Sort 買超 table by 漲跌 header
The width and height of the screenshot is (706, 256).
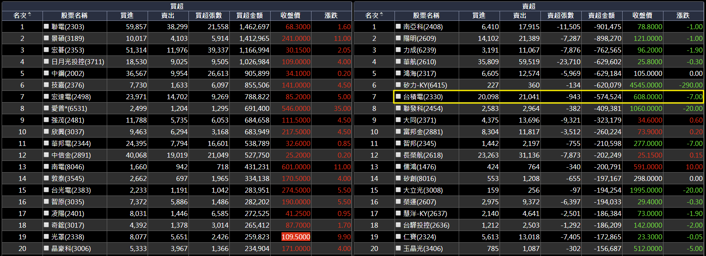point(331,15)
